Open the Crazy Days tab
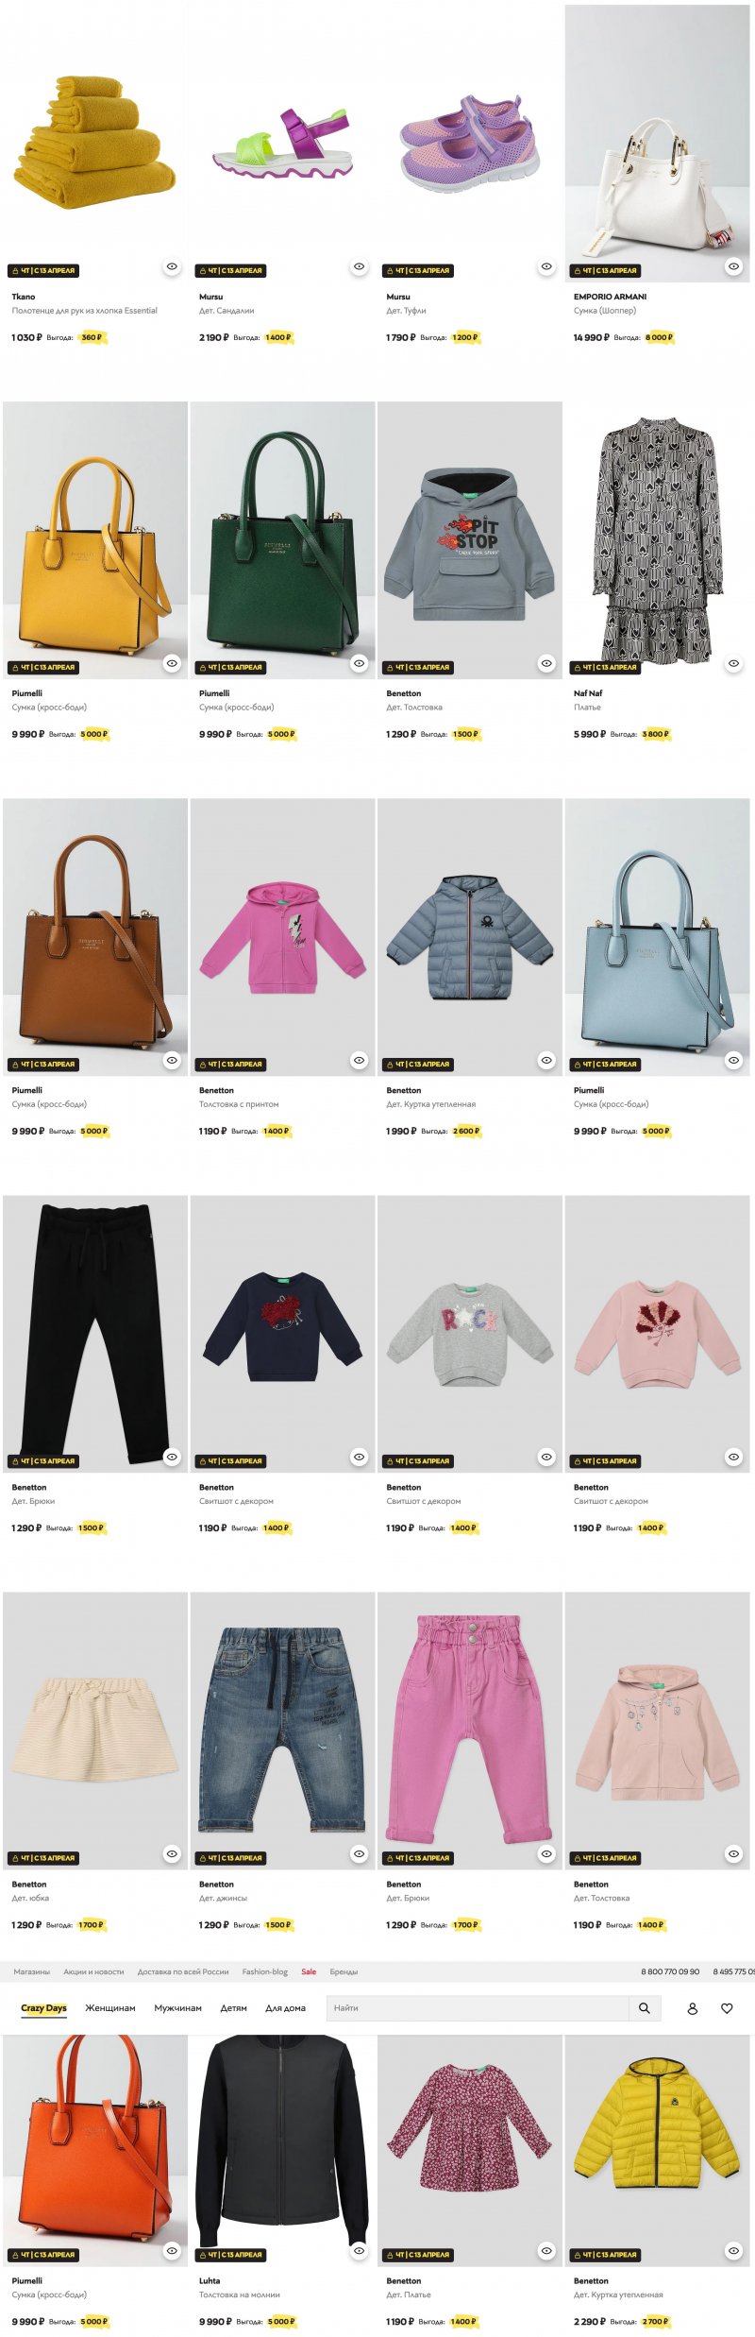Viewport: 755px width, 2337px height. pos(43,2008)
